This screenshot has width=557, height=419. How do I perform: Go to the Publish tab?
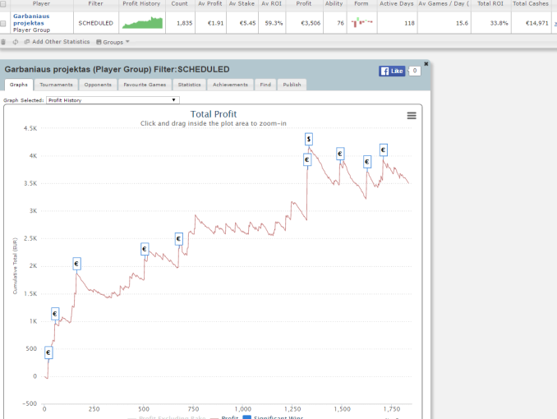pyautogui.click(x=292, y=84)
